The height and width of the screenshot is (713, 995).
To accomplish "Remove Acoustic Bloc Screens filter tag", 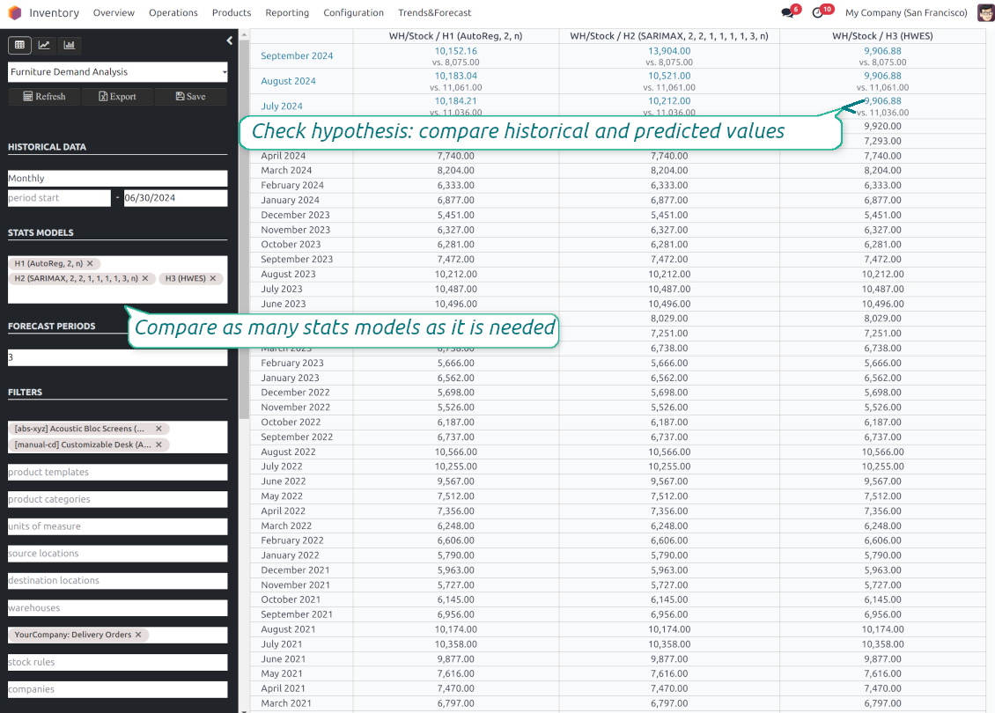I will [x=158, y=429].
